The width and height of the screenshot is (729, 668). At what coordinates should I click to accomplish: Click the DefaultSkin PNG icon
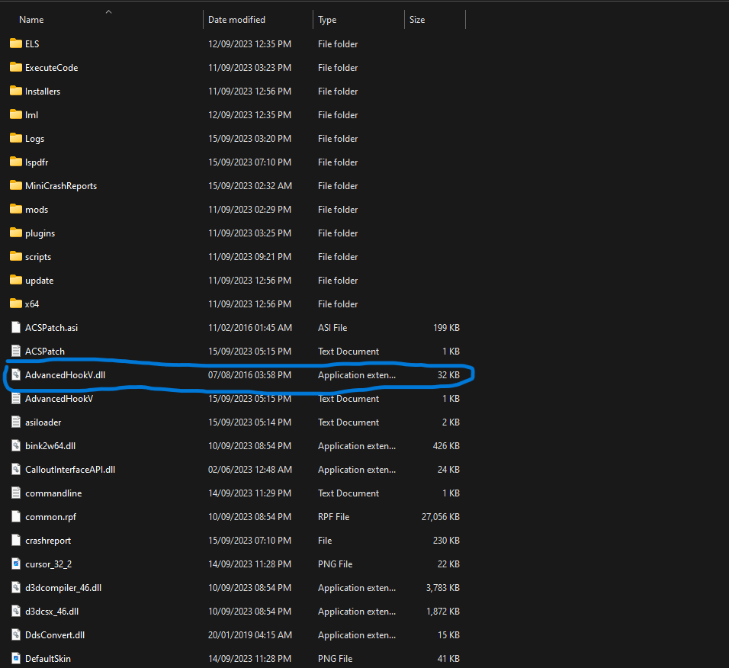16,658
